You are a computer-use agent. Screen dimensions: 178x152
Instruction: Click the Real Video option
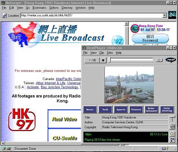[64, 119]
